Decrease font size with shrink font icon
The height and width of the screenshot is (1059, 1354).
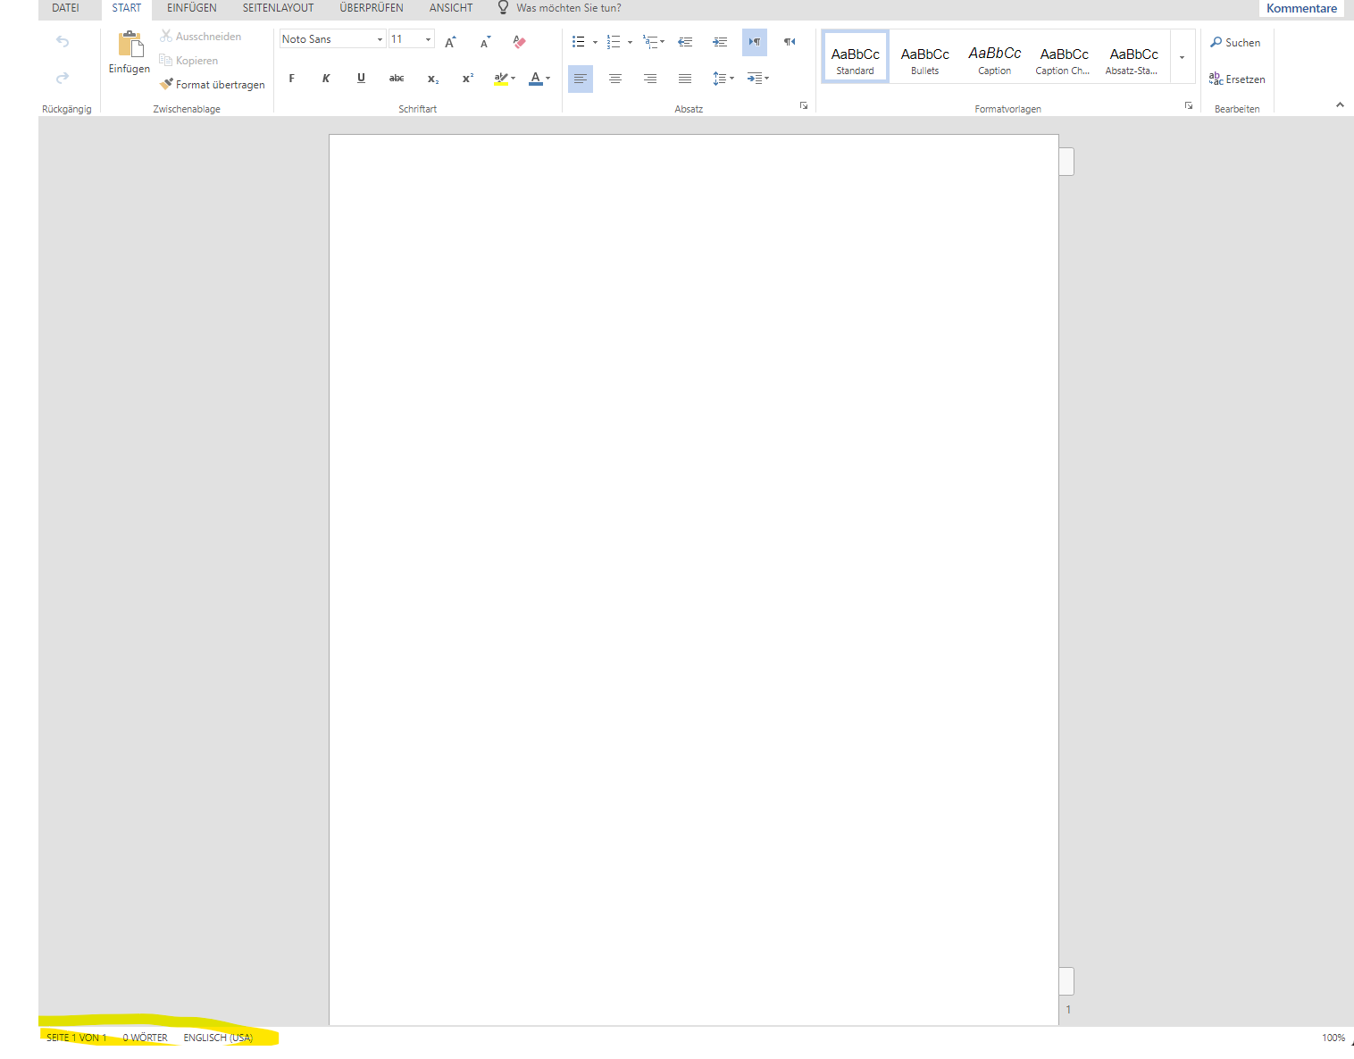pos(485,42)
